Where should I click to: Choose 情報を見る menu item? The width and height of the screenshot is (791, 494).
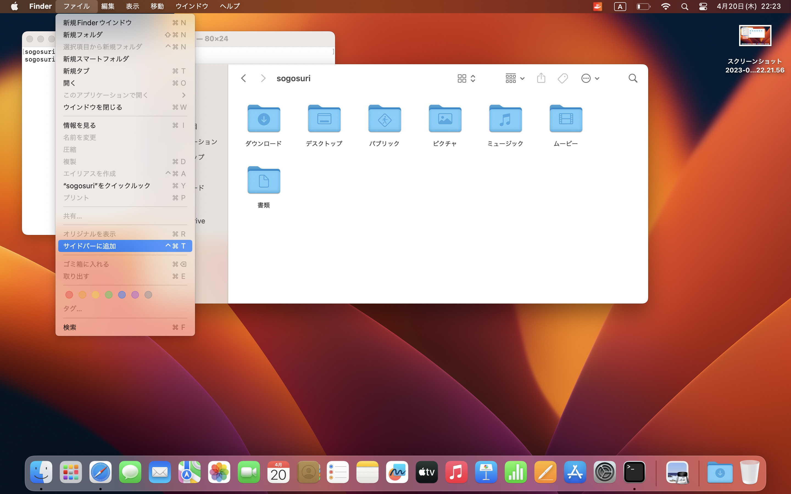click(125, 125)
